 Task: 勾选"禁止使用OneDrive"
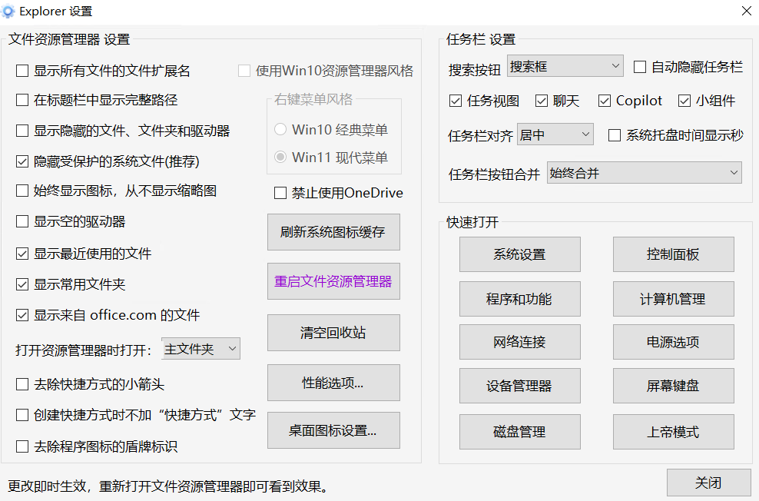[x=280, y=193]
